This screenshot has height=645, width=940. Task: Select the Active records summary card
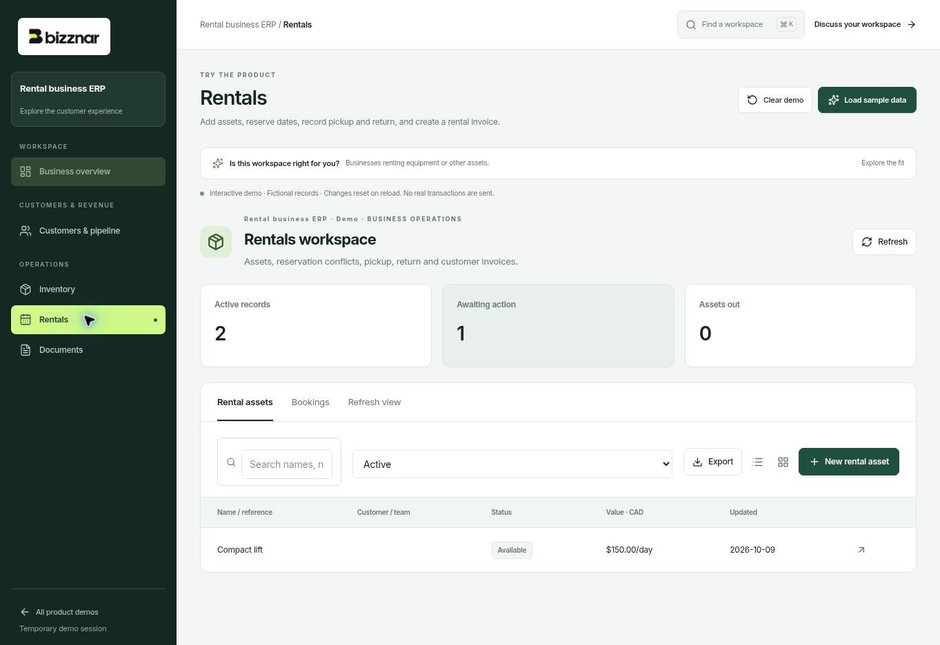pos(316,325)
